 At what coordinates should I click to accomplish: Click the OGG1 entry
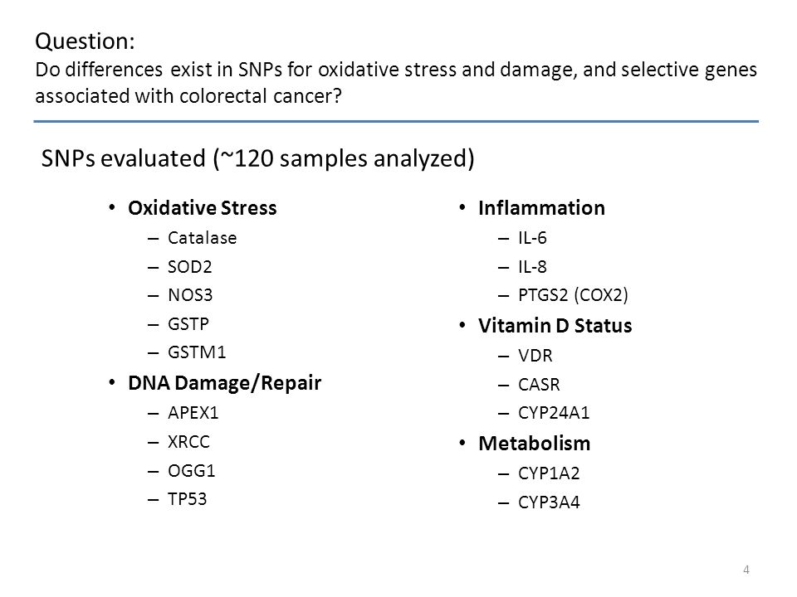click(192, 471)
